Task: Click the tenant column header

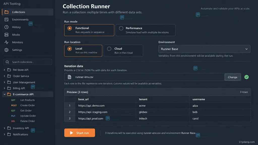Action: pyautogui.click(x=163, y=99)
